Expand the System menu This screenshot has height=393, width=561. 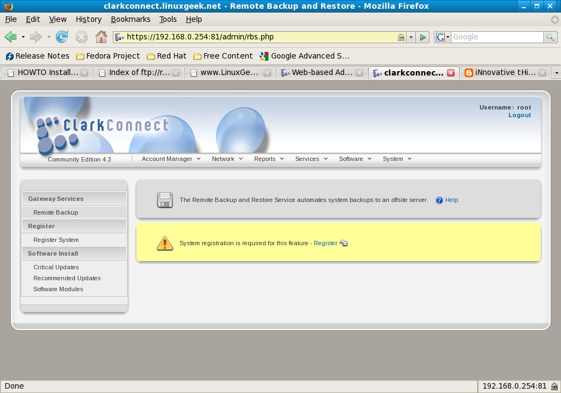(397, 159)
